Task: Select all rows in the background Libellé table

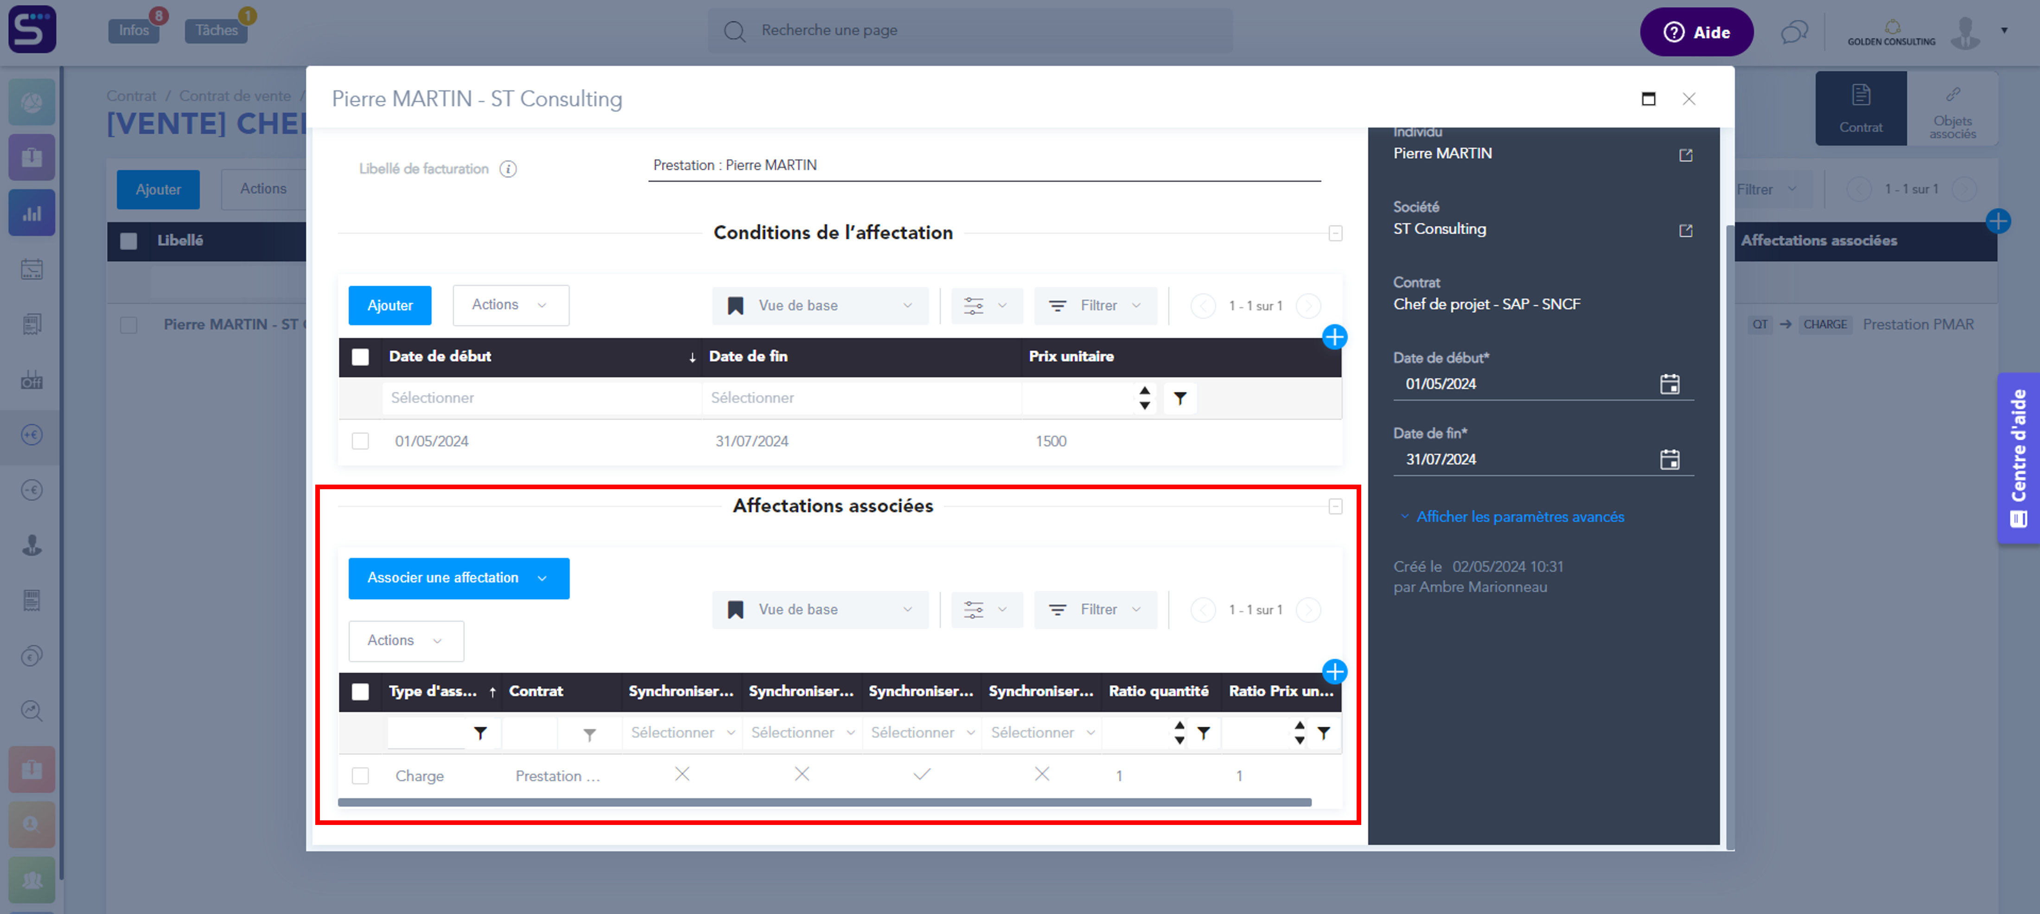Action: [128, 241]
